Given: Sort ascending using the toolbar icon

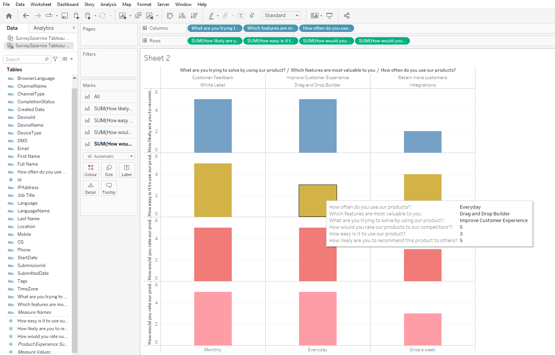Looking at the screenshot, I should coord(182,16).
